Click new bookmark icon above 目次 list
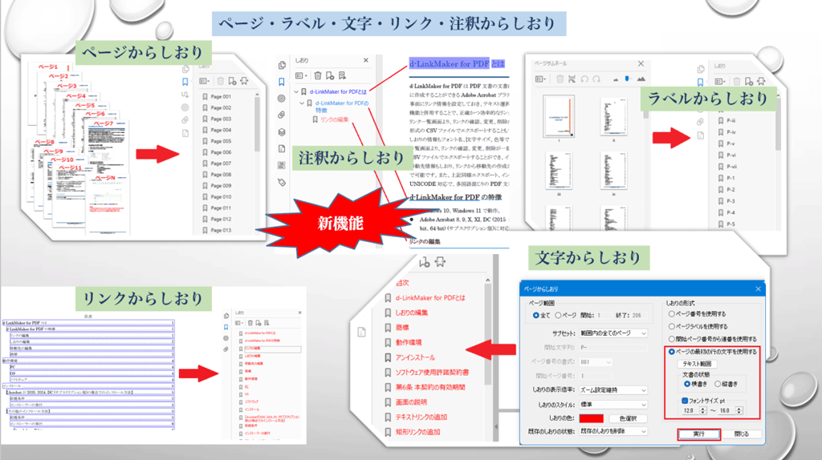822x460 pixels. point(424,262)
